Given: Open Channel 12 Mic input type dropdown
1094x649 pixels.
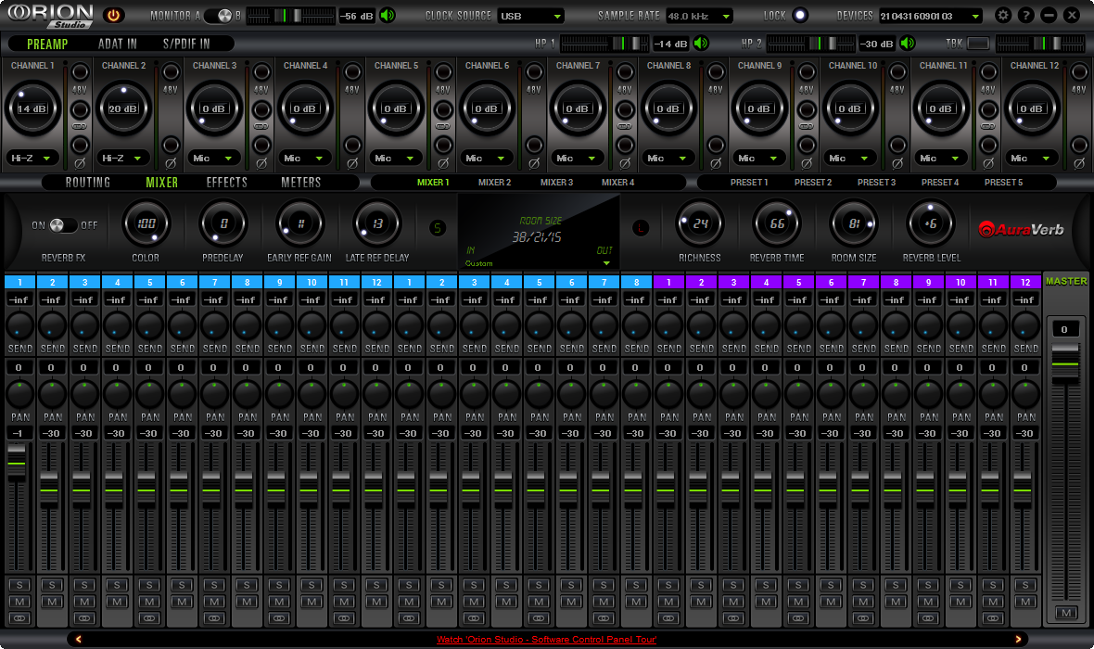Looking at the screenshot, I should tap(1031, 159).
